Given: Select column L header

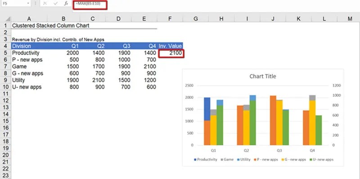Looking at the screenshot, I should point(324,19).
